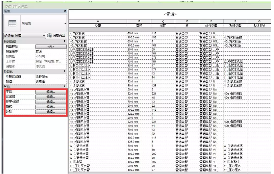Screen dimensions: 274x174
Task: Click the schedule title <管道>
Action: coord(170,14)
